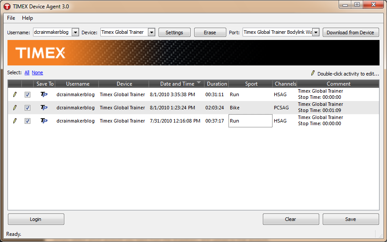Toggle the checkbox for the Bike activity
This screenshot has width=387, height=242.
pyautogui.click(x=27, y=108)
